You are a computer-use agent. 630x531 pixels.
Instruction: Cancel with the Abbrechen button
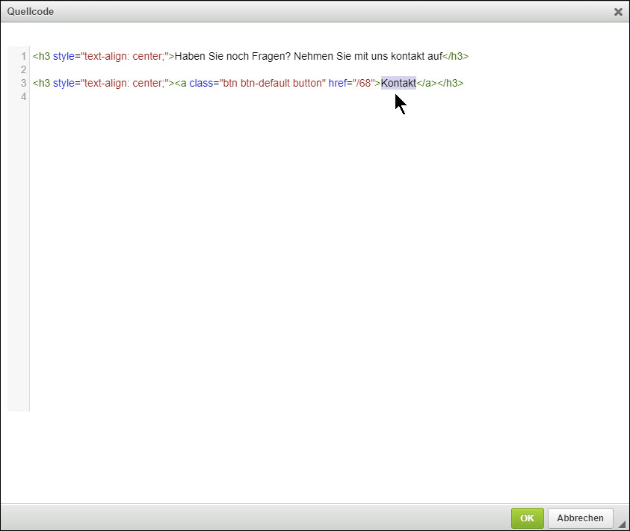(x=580, y=518)
